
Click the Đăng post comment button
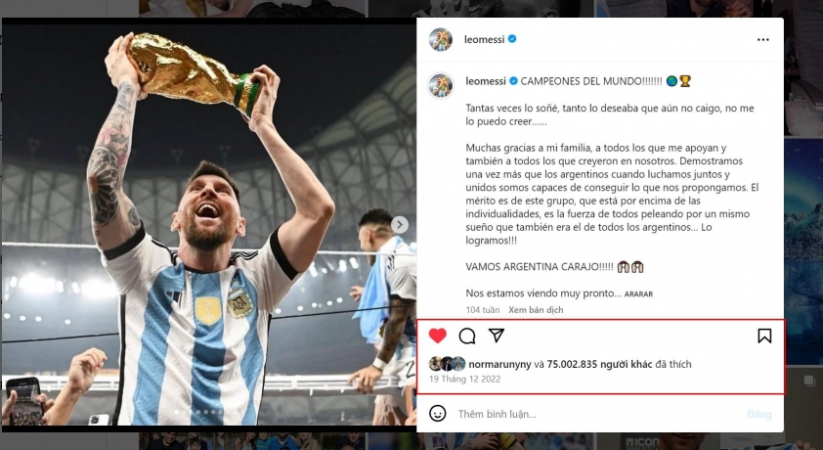759,415
